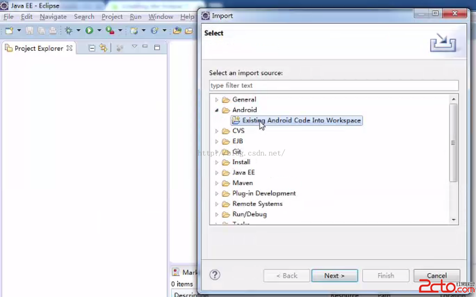The width and height of the screenshot is (476, 297).
Task: Expand the Remote Systems category
Action: pos(217,204)
